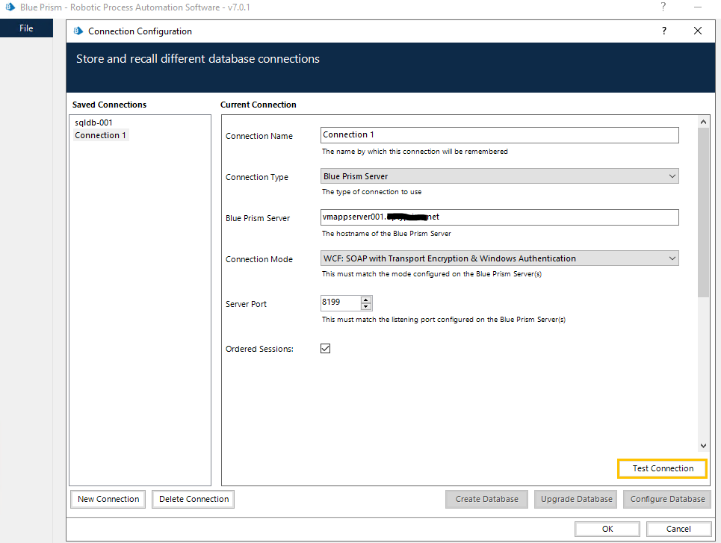Click the Connection Configuration dialog icon
The width and height of the screenshot is (721, 543).
coord(78,31)
